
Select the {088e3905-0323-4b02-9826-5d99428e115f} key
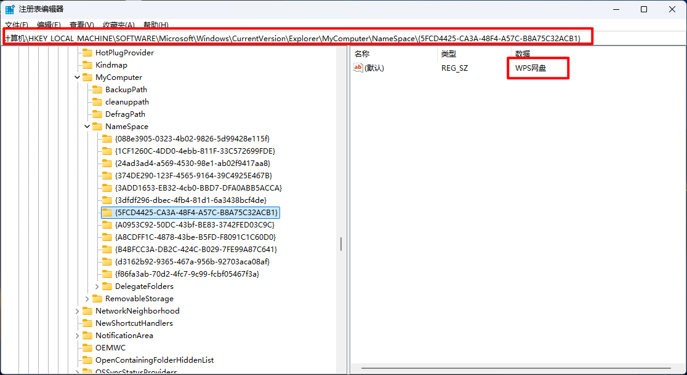[x=192, y=139]
